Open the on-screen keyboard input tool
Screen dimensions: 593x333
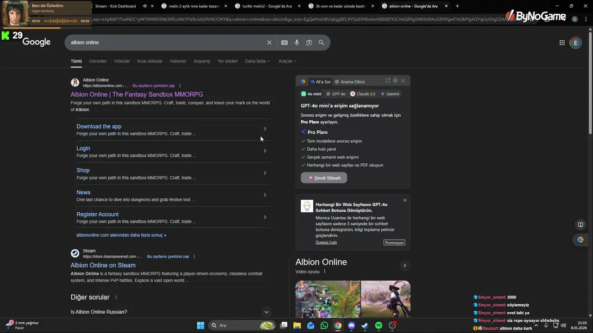(x=284, y=43)
